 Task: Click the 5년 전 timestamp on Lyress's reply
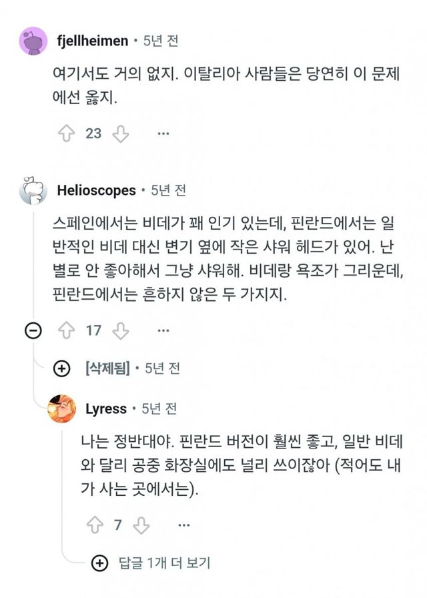coord(159,408)
